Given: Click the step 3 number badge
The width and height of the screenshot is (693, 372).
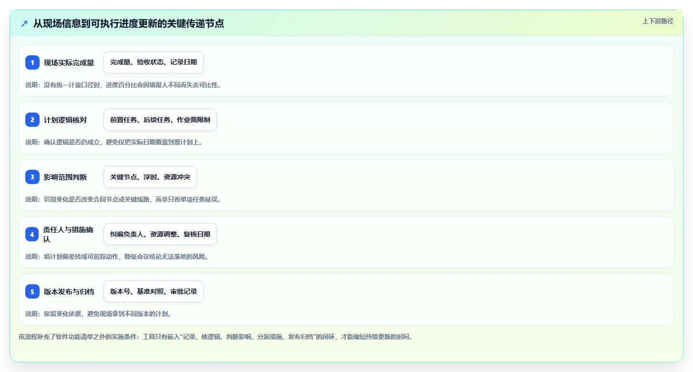Looking at the screenshot, I should (32, 177).
